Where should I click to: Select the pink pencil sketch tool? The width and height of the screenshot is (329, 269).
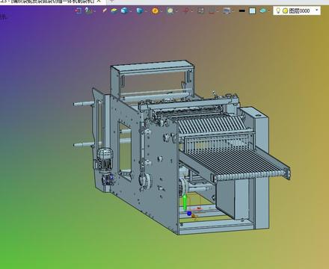coord(105,10)
